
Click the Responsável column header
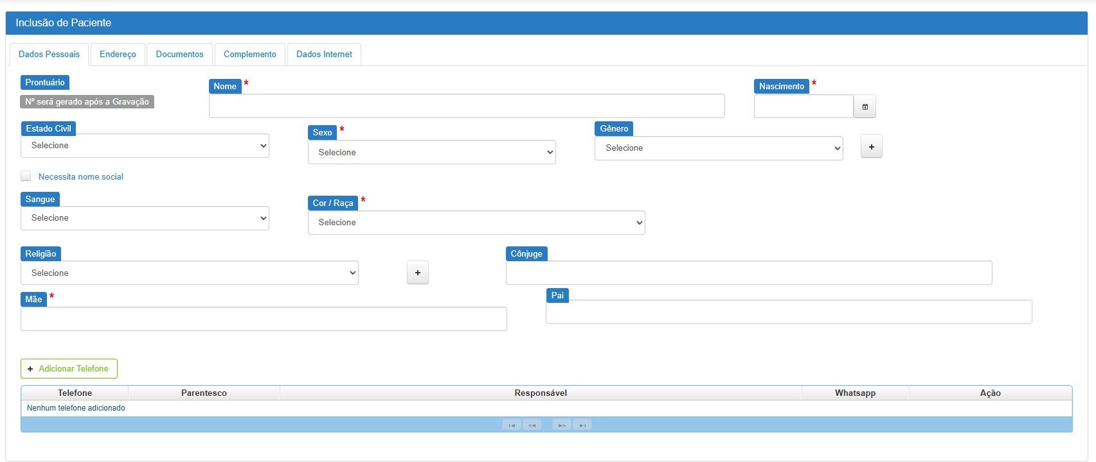541,393
